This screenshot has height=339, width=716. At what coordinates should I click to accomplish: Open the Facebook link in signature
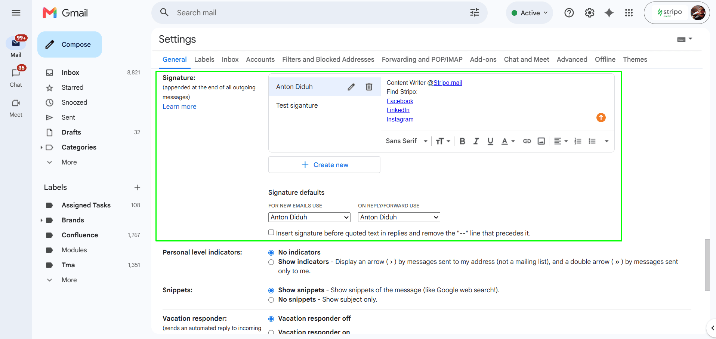coord(400,101)
